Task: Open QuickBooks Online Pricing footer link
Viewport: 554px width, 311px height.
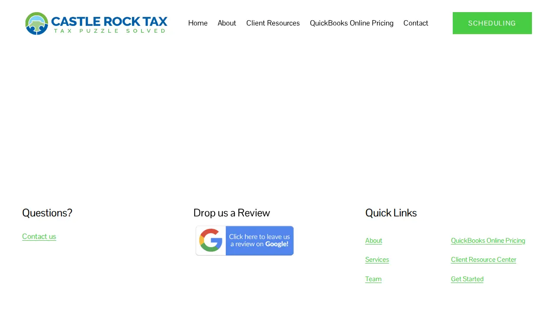Action: click(488, 241)
